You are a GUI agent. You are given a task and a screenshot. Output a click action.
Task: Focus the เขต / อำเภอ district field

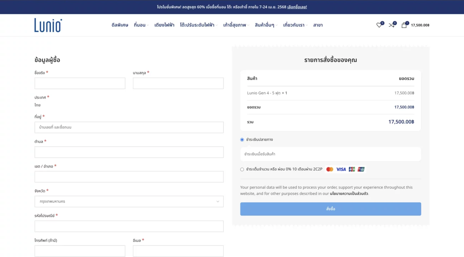point(129,177)
